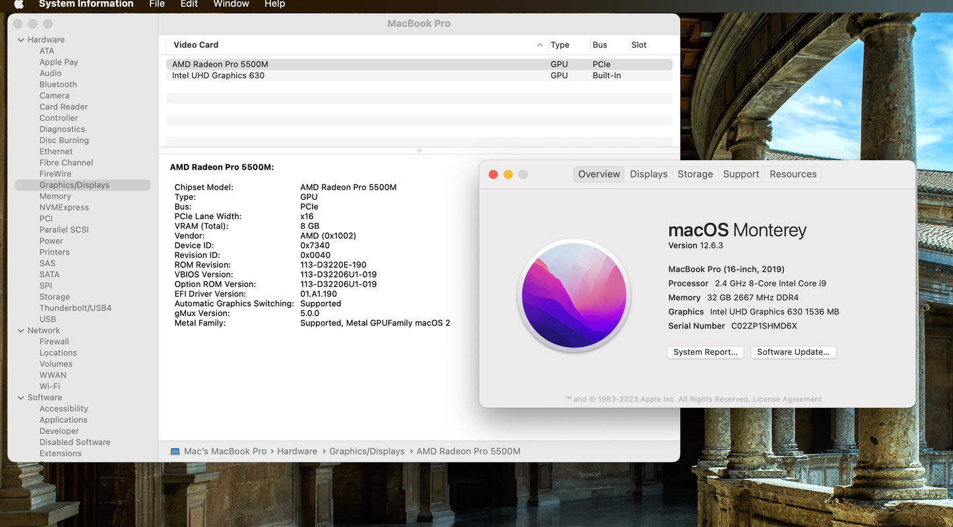The height and width of the screenshot is (527, 953).
Task: Switch to the Displays tab
Action: [x=648, y=174]
